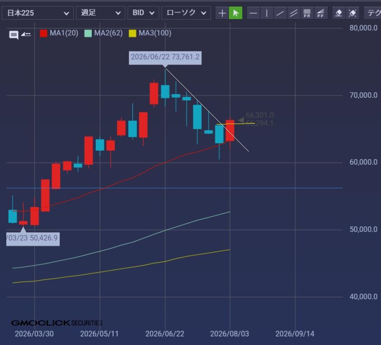This screenshot has width=381, height=345.
Task: Select the crosshair cursor tool
Action: (x=222, y=13)
